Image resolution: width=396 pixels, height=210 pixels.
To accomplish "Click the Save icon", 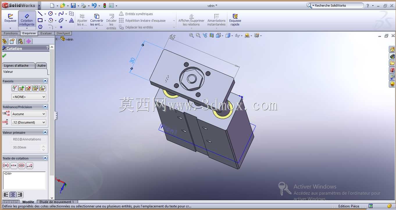I will [x=73, y=6].
